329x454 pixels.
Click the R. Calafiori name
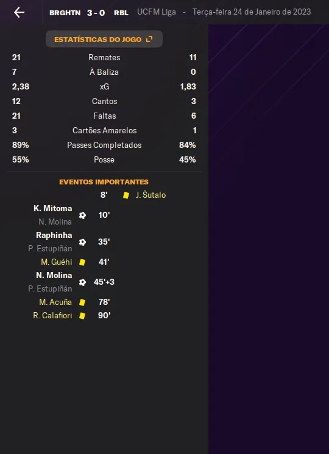point(52,315)
